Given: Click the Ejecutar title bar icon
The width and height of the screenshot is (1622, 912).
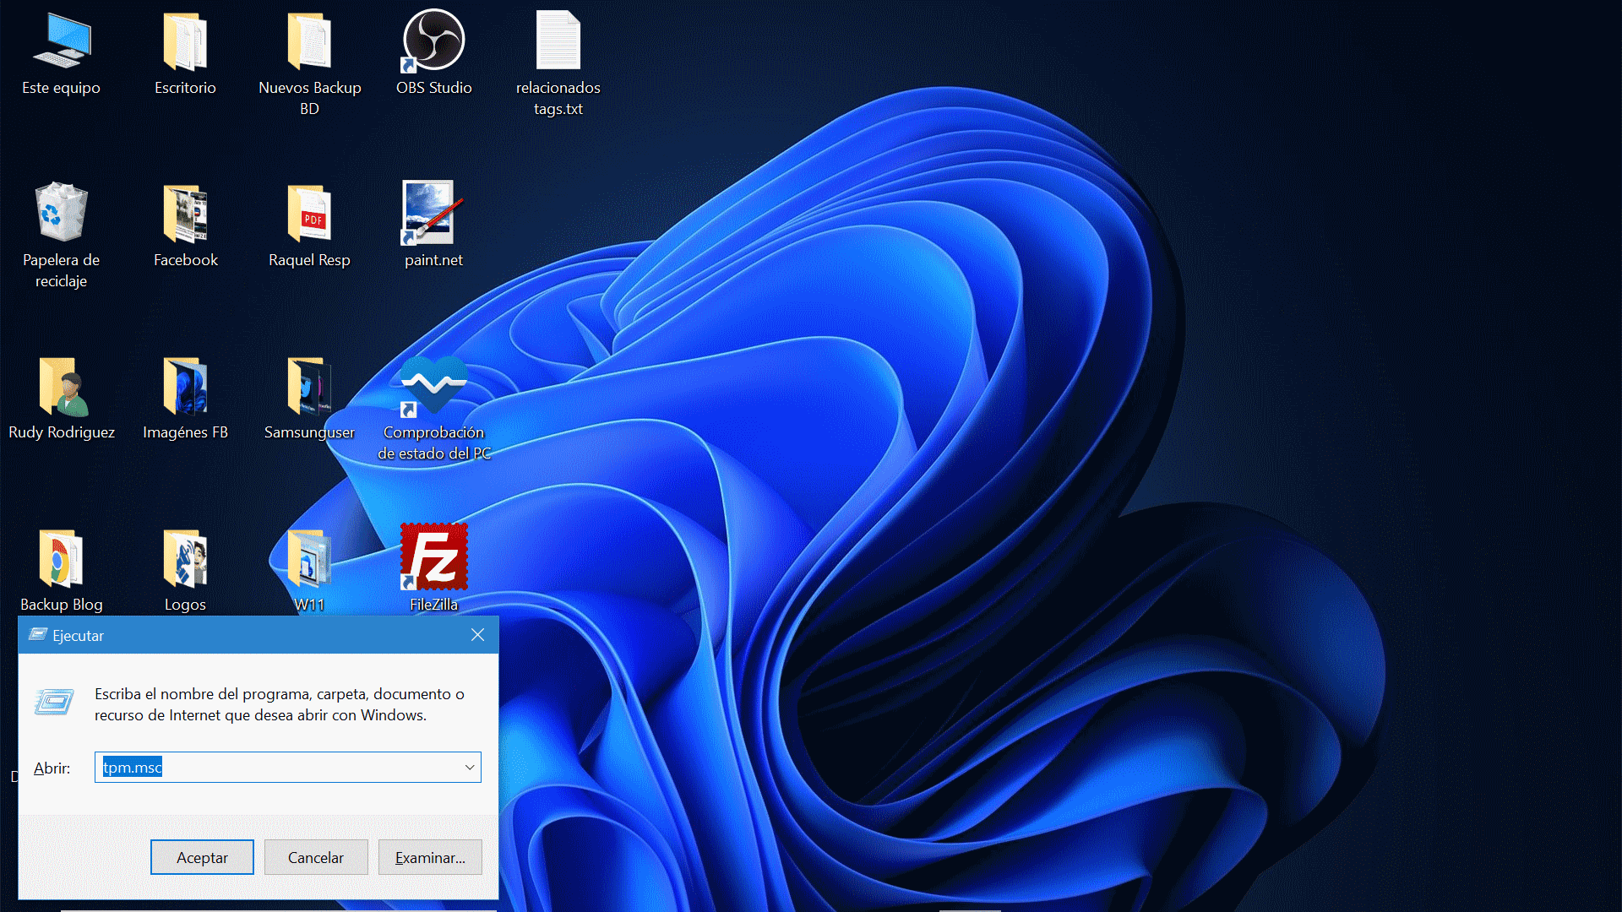Looking at the screenshot, I should [38, 634].
